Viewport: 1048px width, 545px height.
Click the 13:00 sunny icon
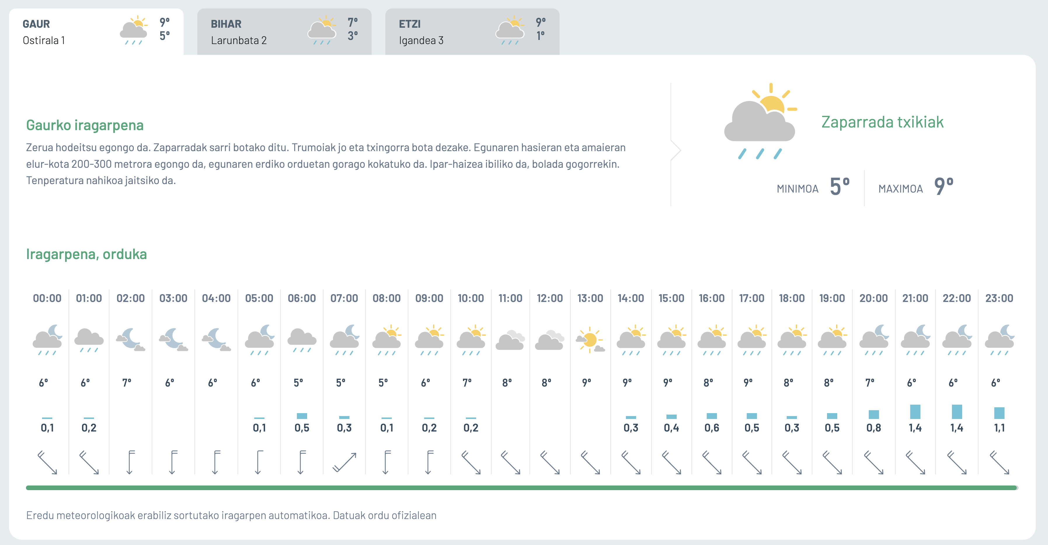pos(590,340)
